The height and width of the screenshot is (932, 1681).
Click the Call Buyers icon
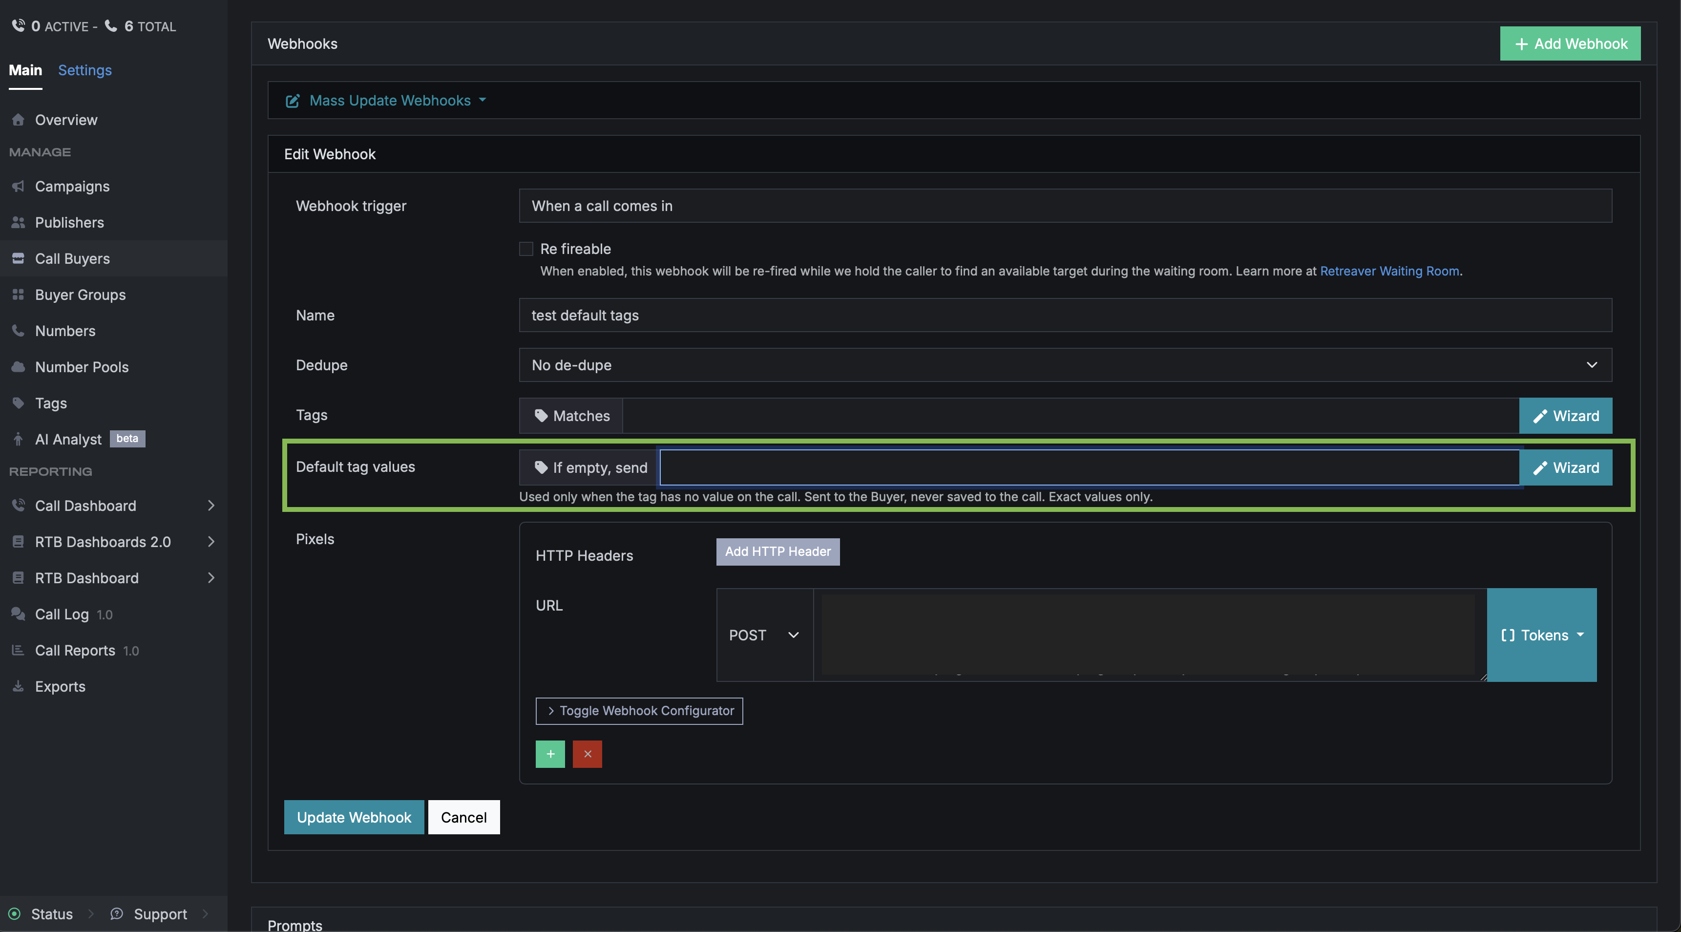(18, 258)
